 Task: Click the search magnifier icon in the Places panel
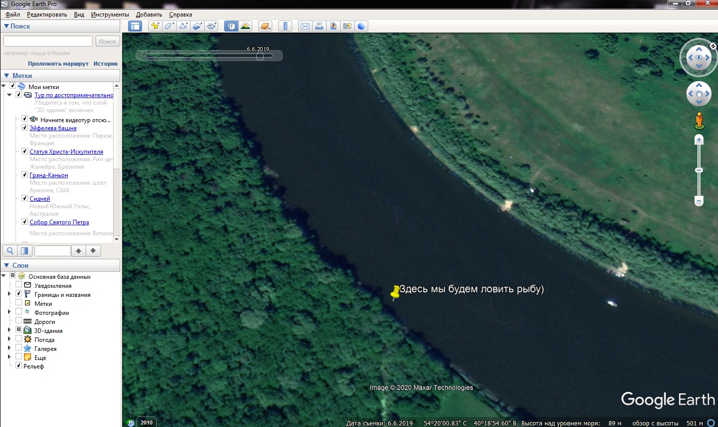10,251
